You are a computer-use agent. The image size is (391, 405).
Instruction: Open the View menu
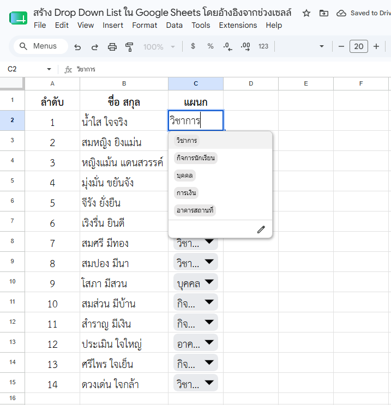[x=86, y=25]
